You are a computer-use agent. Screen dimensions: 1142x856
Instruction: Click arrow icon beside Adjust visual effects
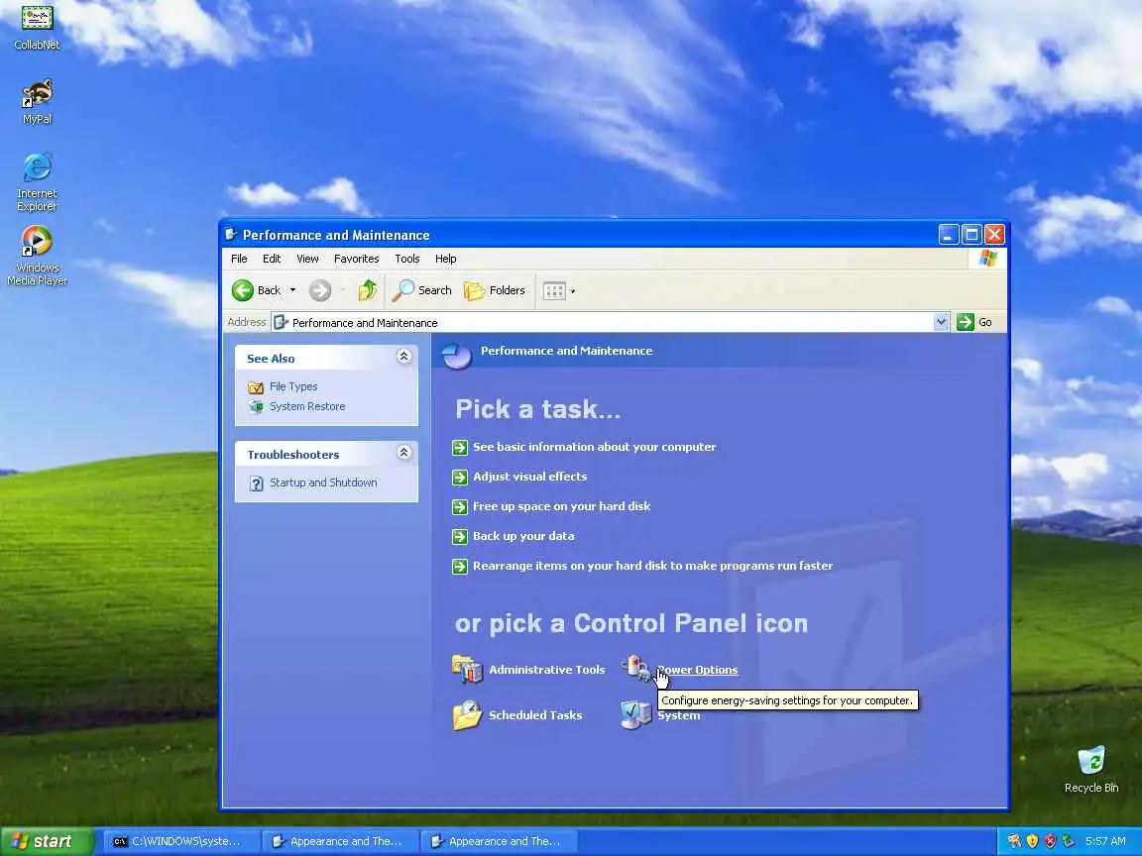tap(460, 478)
